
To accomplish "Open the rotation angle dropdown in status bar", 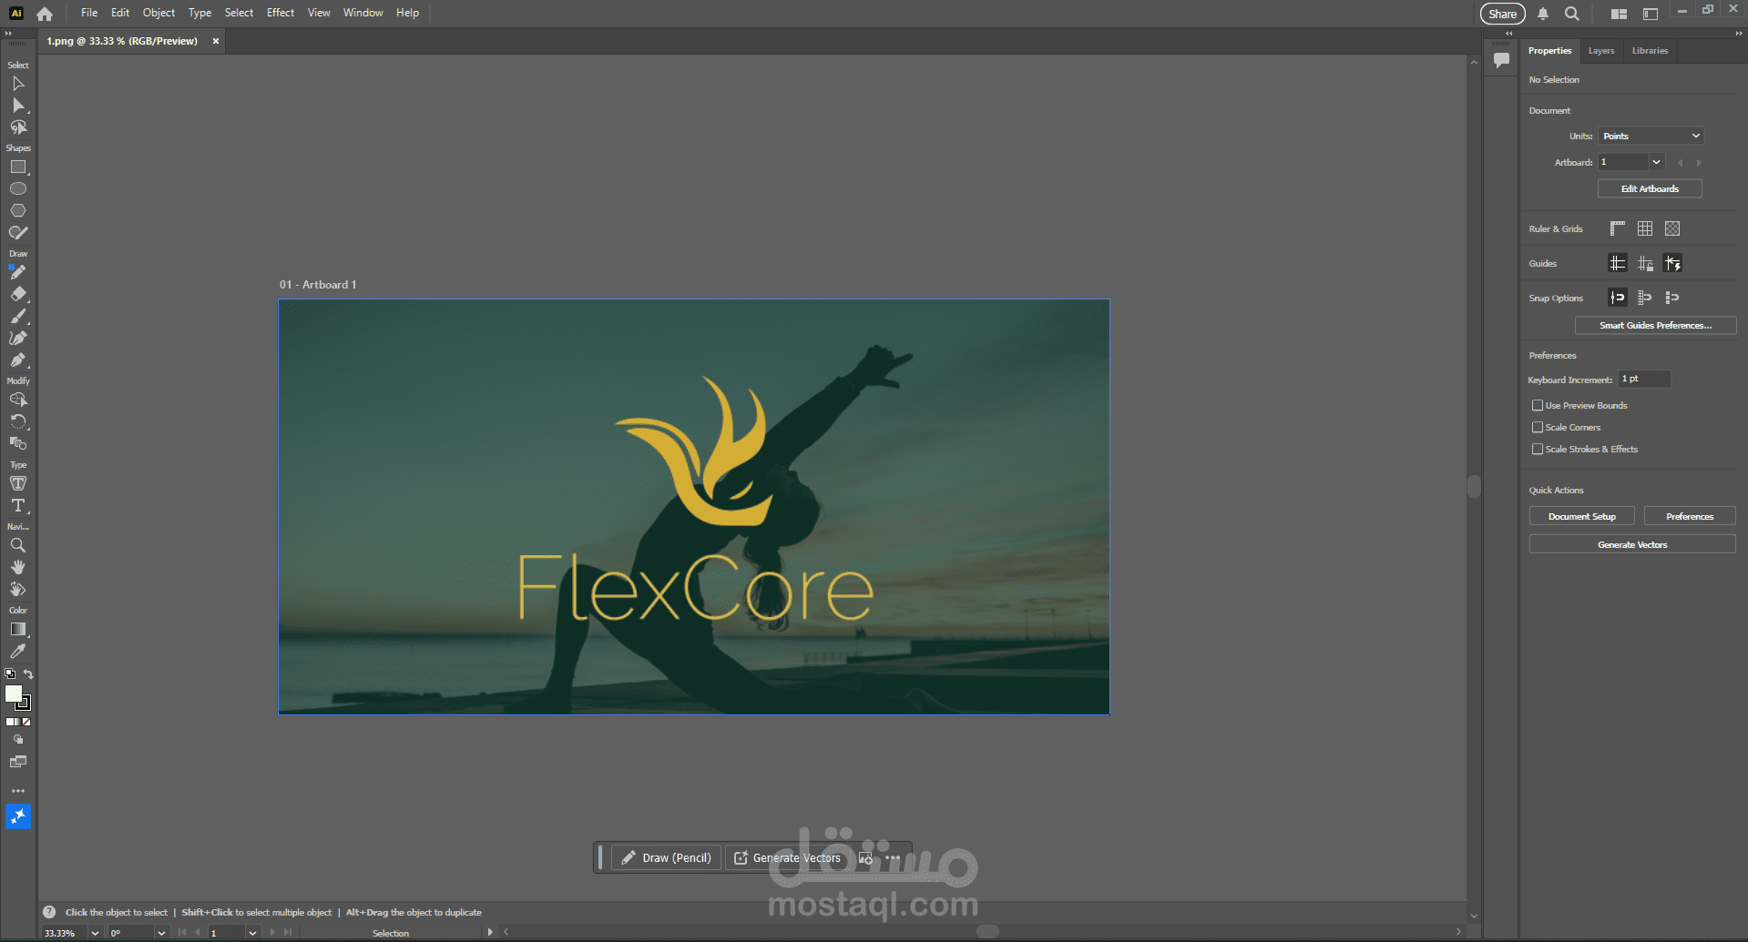I will [x=161, y=933].
